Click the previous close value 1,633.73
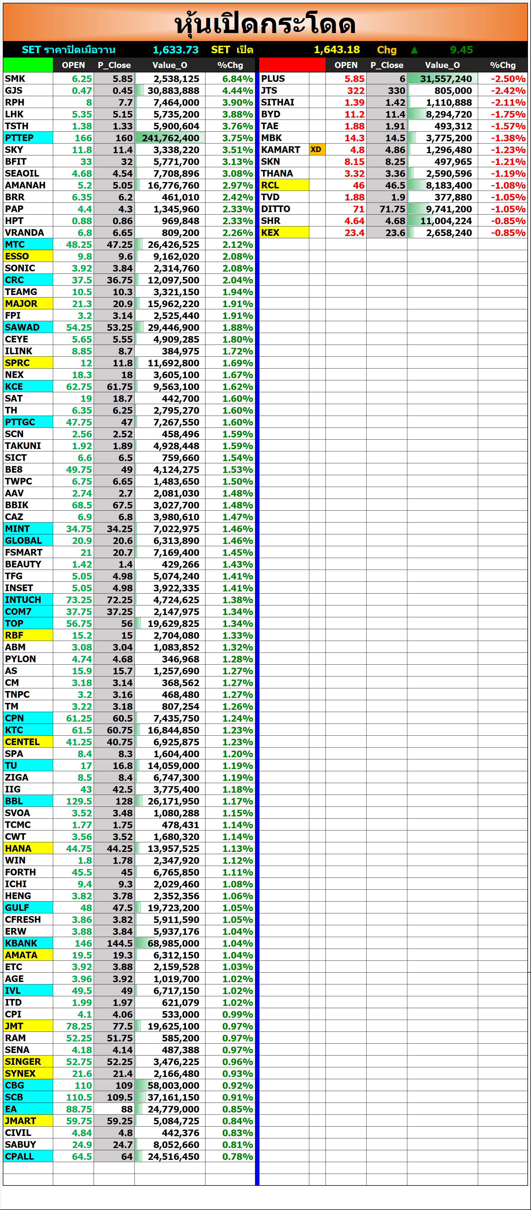Image resolution: width=531 pixels, height=1210 pixels. click(x=176, y=49)
